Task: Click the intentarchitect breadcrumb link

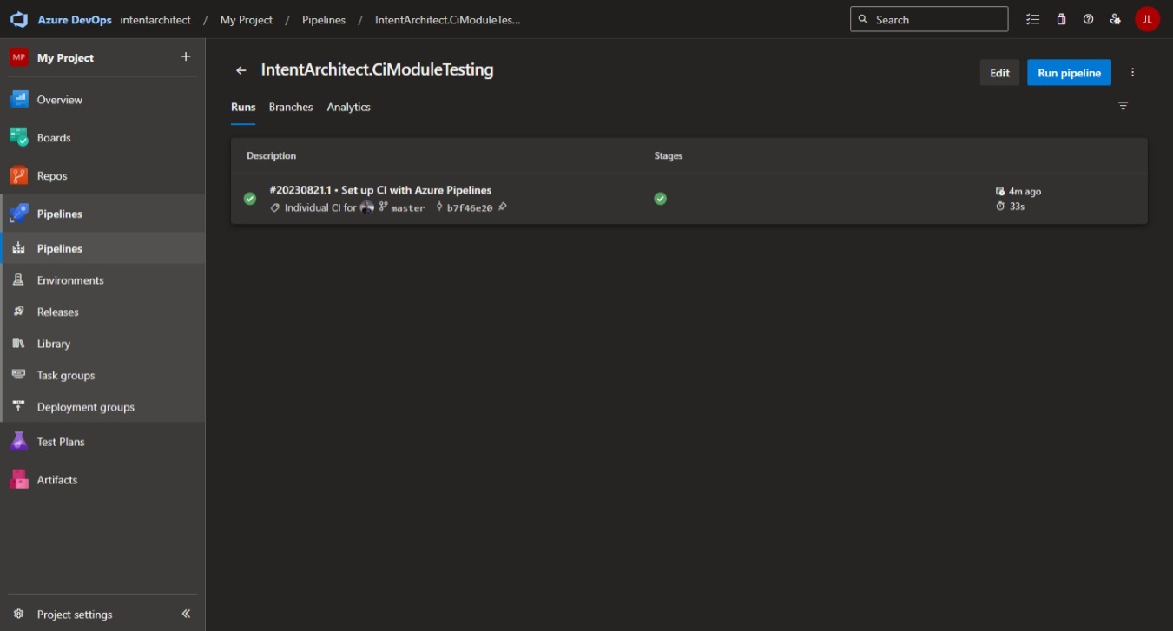Action: tap(155, 20)
